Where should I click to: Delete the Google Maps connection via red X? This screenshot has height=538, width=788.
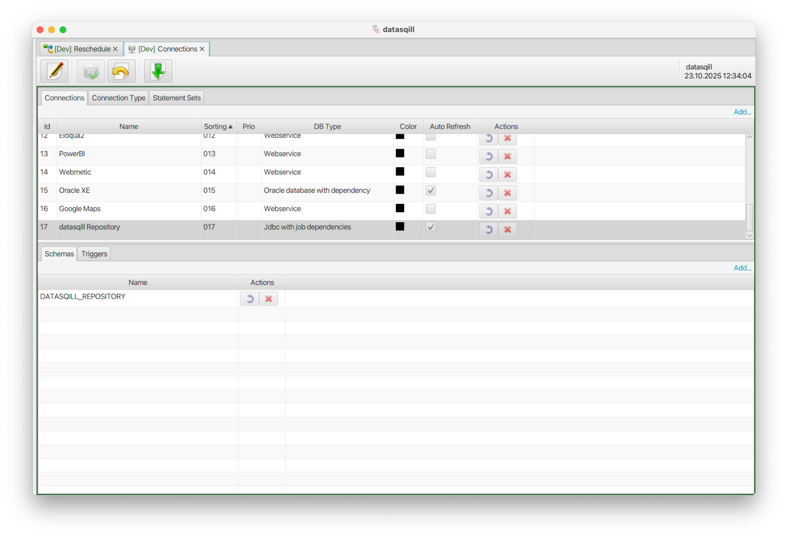pyautogui.click(x=508, y=211)
